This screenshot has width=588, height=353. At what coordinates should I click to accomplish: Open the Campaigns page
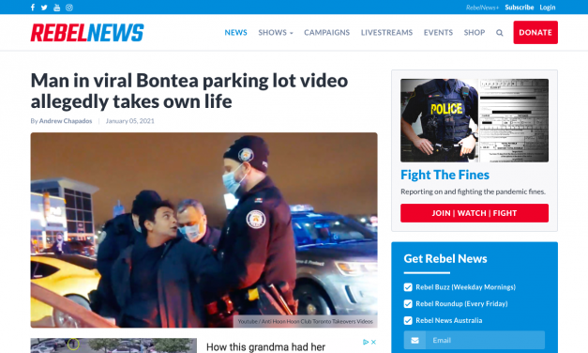327,33
